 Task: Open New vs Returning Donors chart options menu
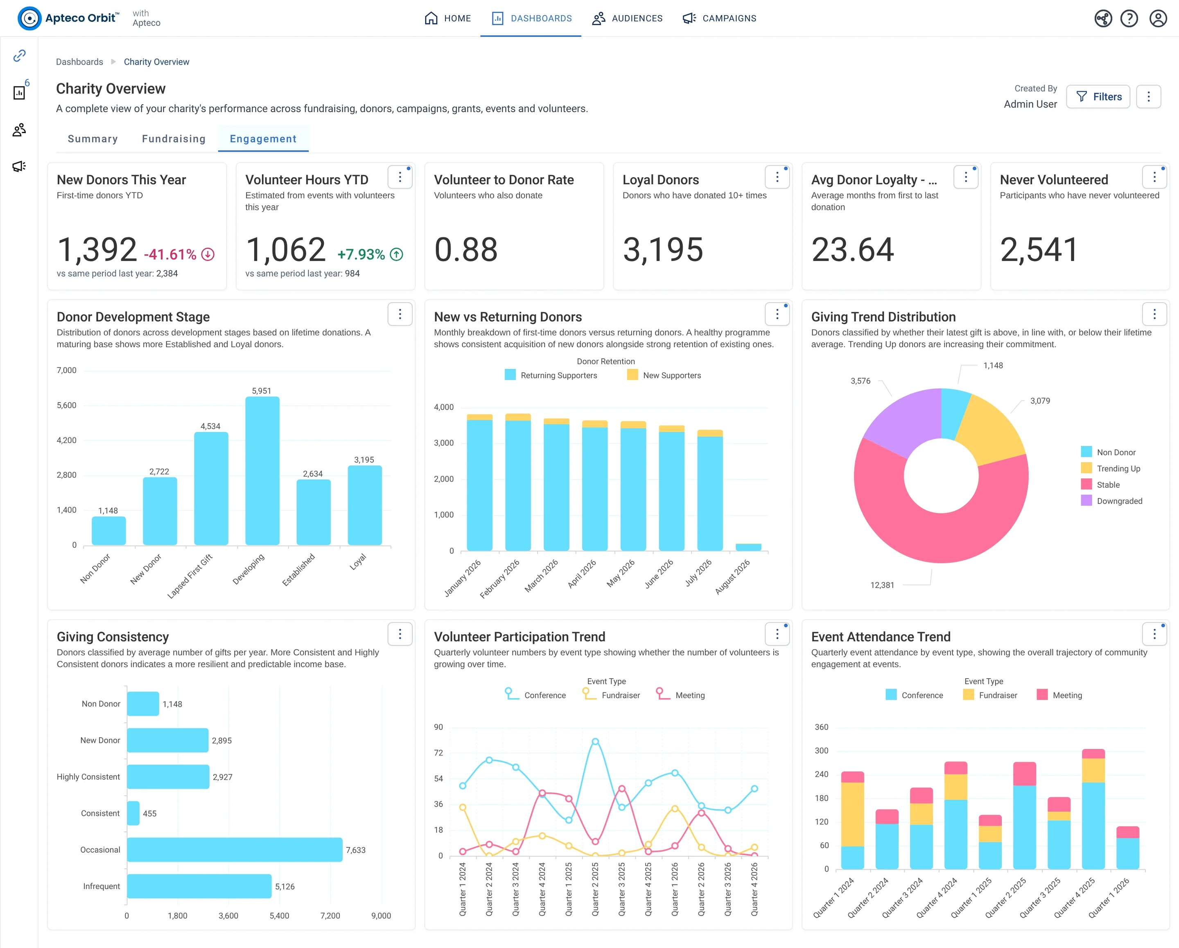pyautogui.click(x=777, y=314)
